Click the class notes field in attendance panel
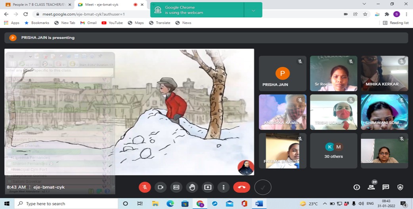The width and height of the screenshot is (413, 209). (x=59, y=72)
